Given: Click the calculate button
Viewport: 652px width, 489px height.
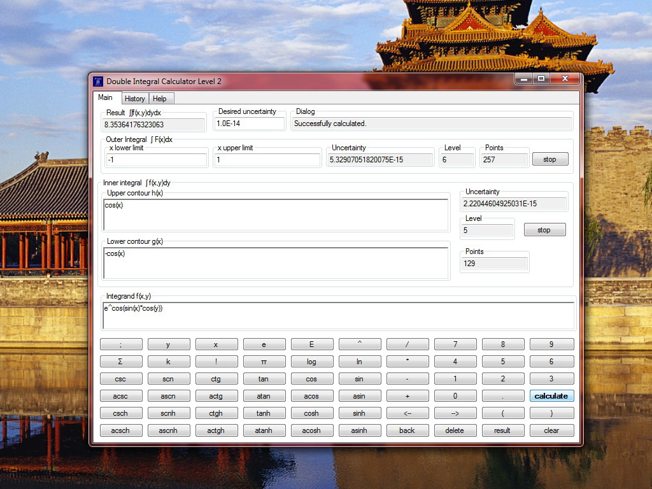Looking at the screenshot, I should point(551,396).
